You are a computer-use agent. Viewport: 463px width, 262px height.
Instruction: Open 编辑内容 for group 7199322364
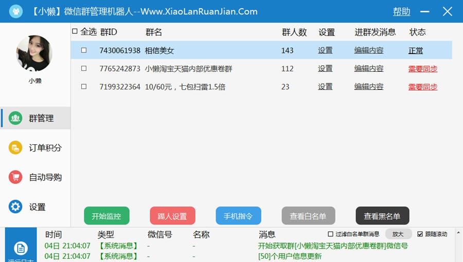[369, 87]
